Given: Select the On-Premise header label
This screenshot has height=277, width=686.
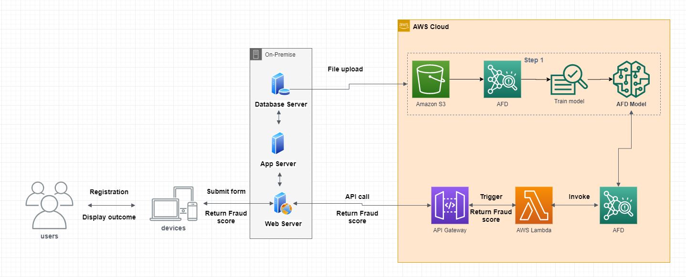Looking at the screenshot, I should [280, 55].
